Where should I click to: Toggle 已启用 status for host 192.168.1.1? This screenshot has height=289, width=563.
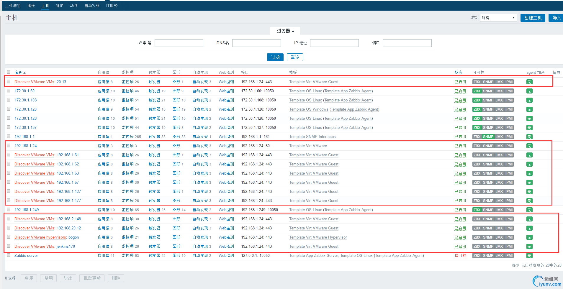(460, 137)
